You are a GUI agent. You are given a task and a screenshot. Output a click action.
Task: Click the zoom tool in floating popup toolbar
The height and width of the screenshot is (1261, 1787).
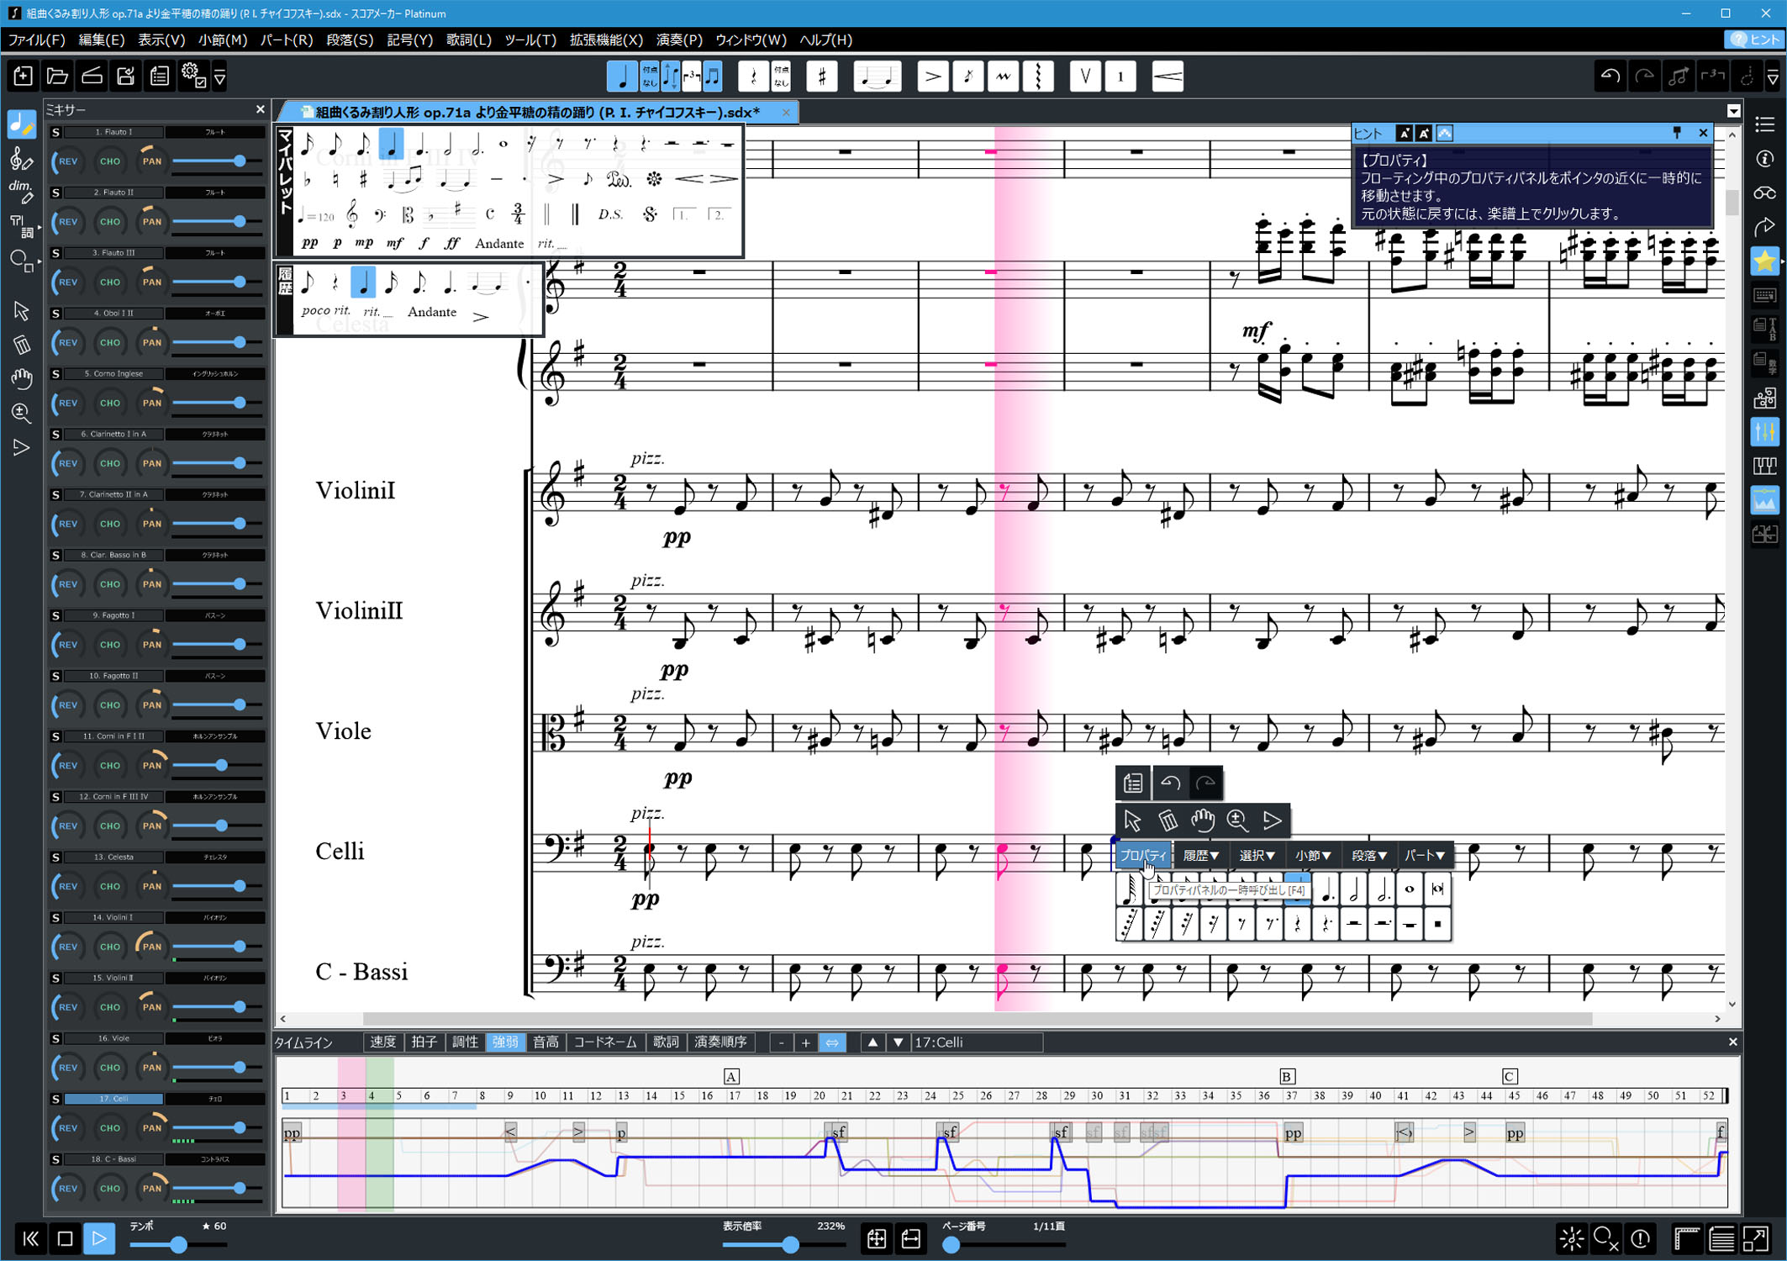pyautogui.click(x=1236, y=820)
